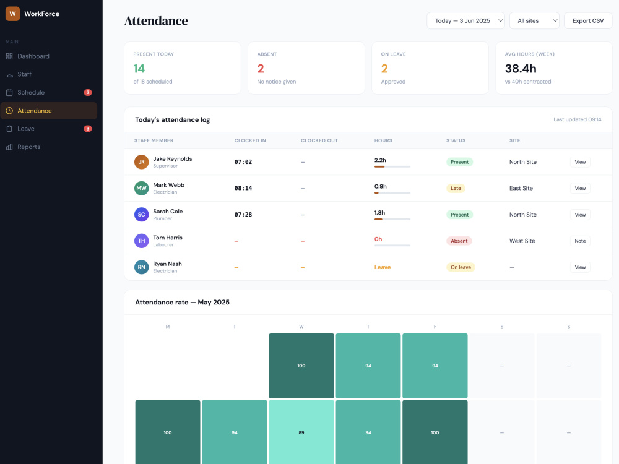Viewport: 619px width, 464px height.
Task: Click the Monday 100 heatmap cell
Action: coord(168,432)
